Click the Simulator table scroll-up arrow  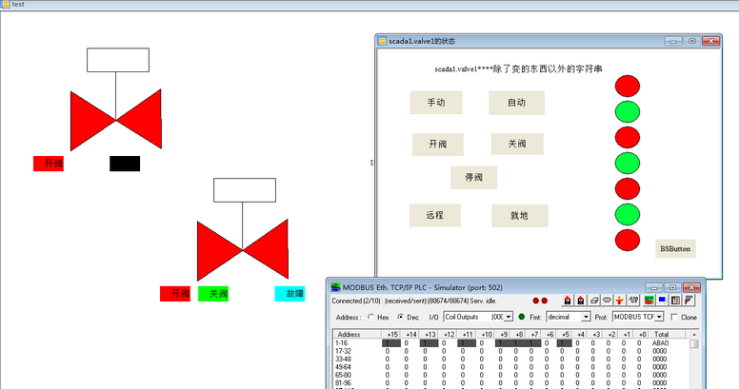[693, 335]
